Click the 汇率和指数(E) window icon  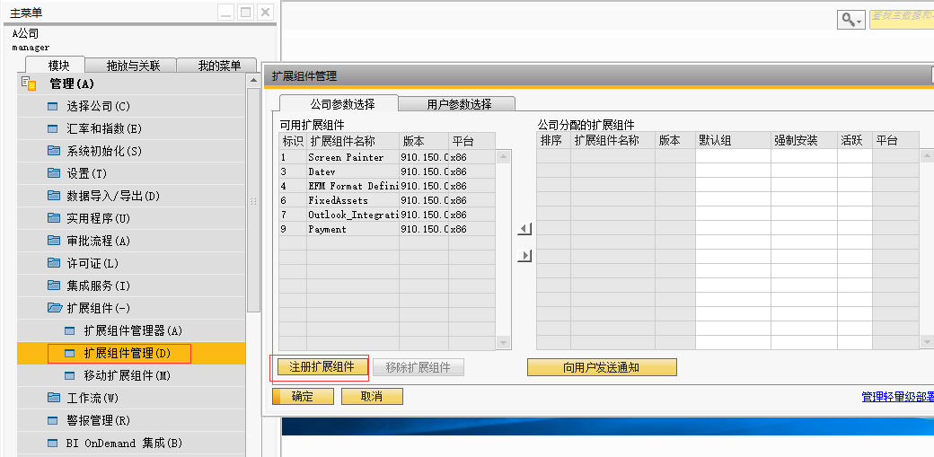click(53, 128)
